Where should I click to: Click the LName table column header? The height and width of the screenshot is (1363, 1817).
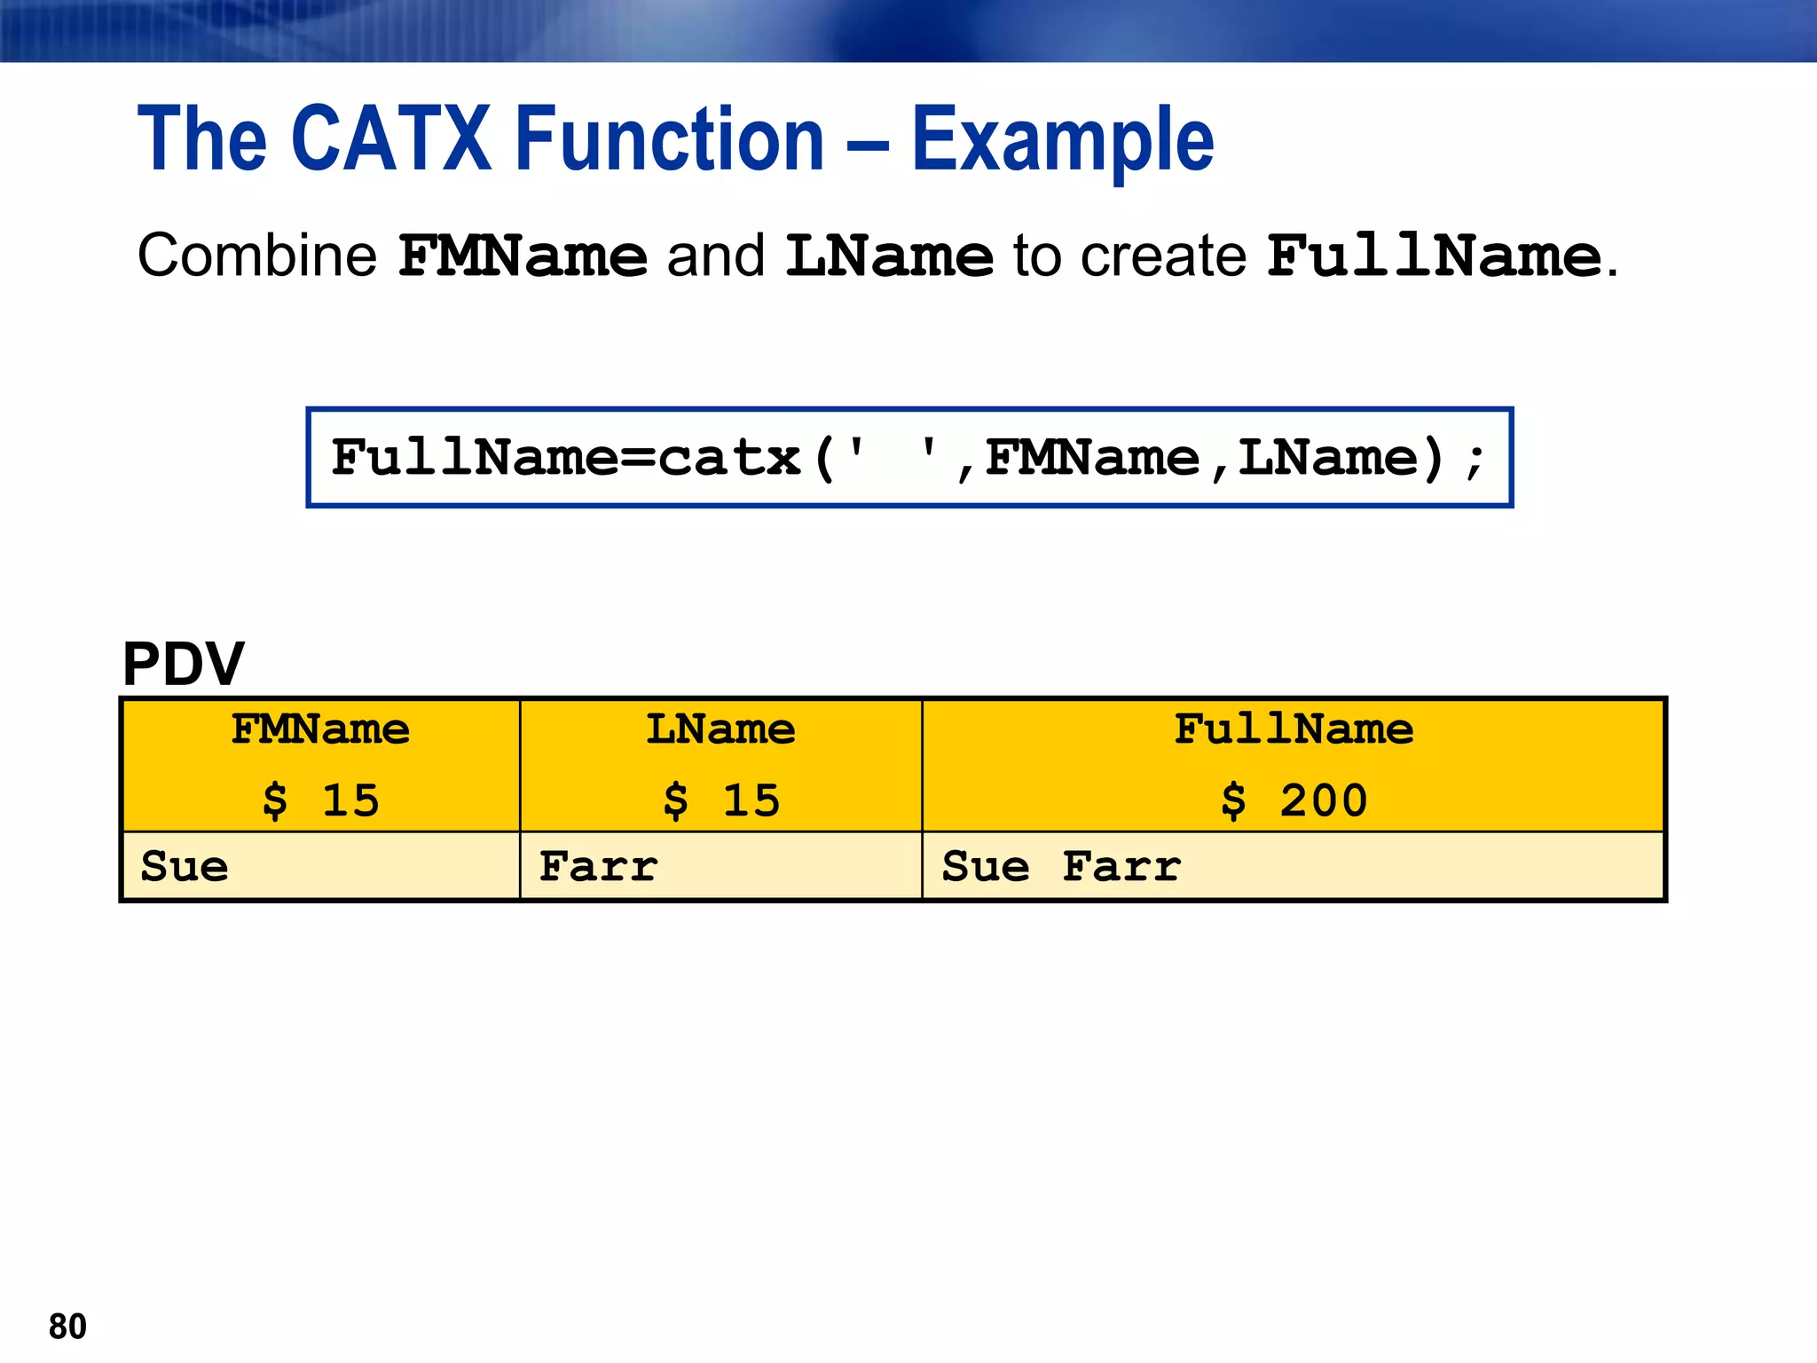tap(720, 729)
